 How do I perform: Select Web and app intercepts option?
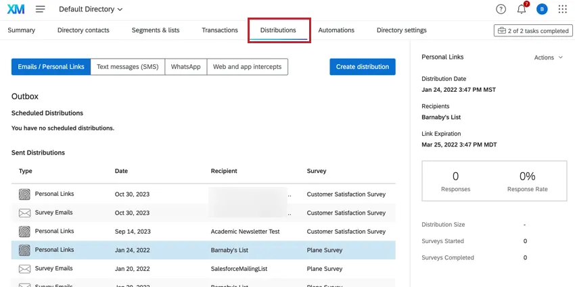[x=247, y=67]
